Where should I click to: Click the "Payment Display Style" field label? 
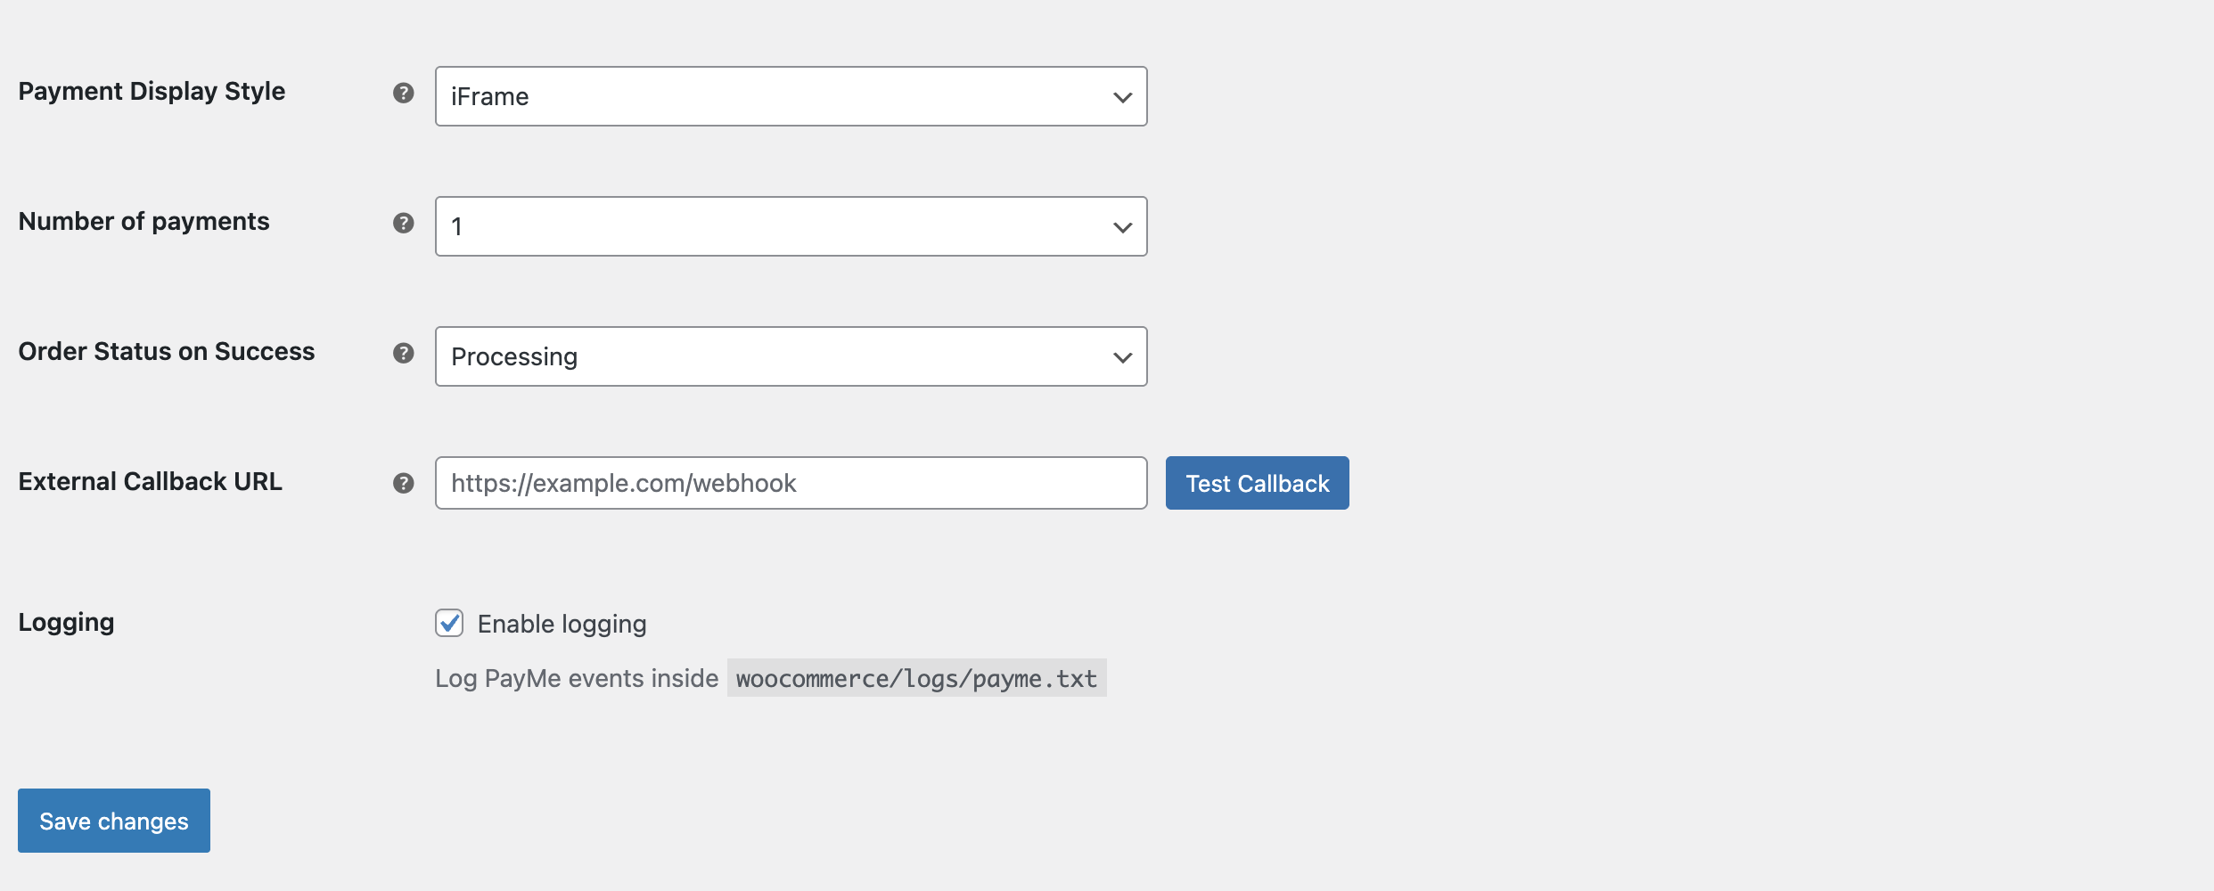[x=152, y=91]
